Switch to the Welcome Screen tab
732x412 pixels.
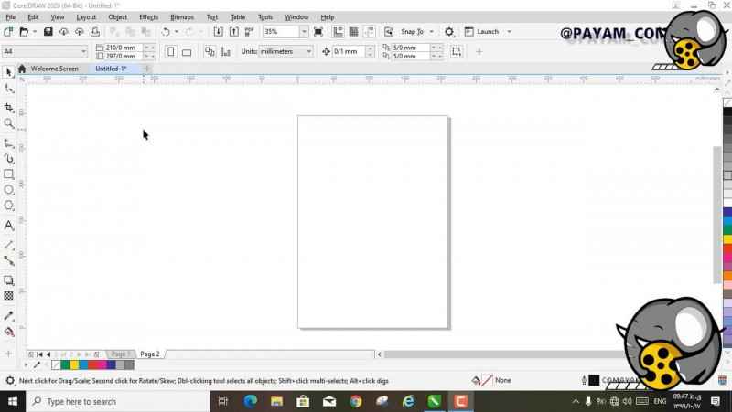point(54,69)
